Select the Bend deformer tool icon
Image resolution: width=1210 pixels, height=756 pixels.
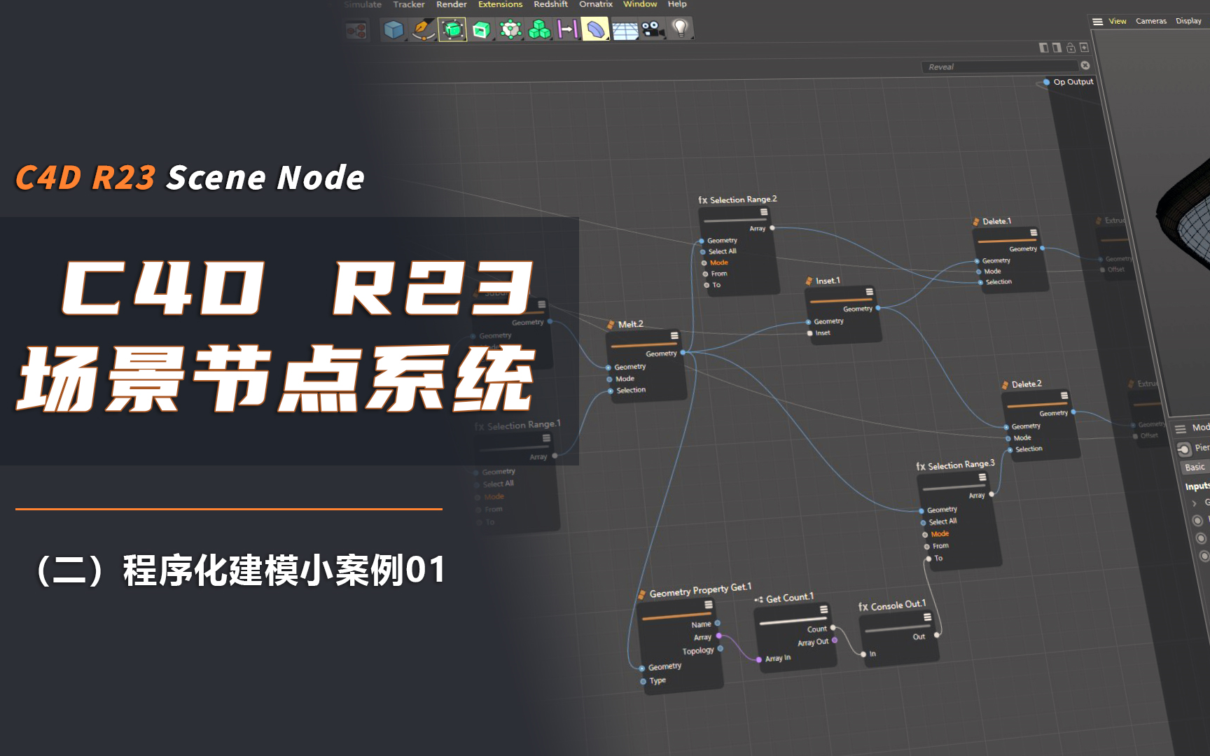tap(595, 29)
